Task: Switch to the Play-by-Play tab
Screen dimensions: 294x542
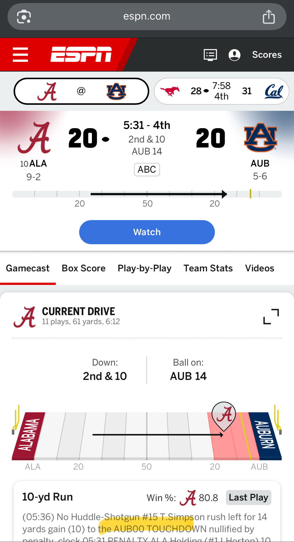Action: tap(145, 268)
